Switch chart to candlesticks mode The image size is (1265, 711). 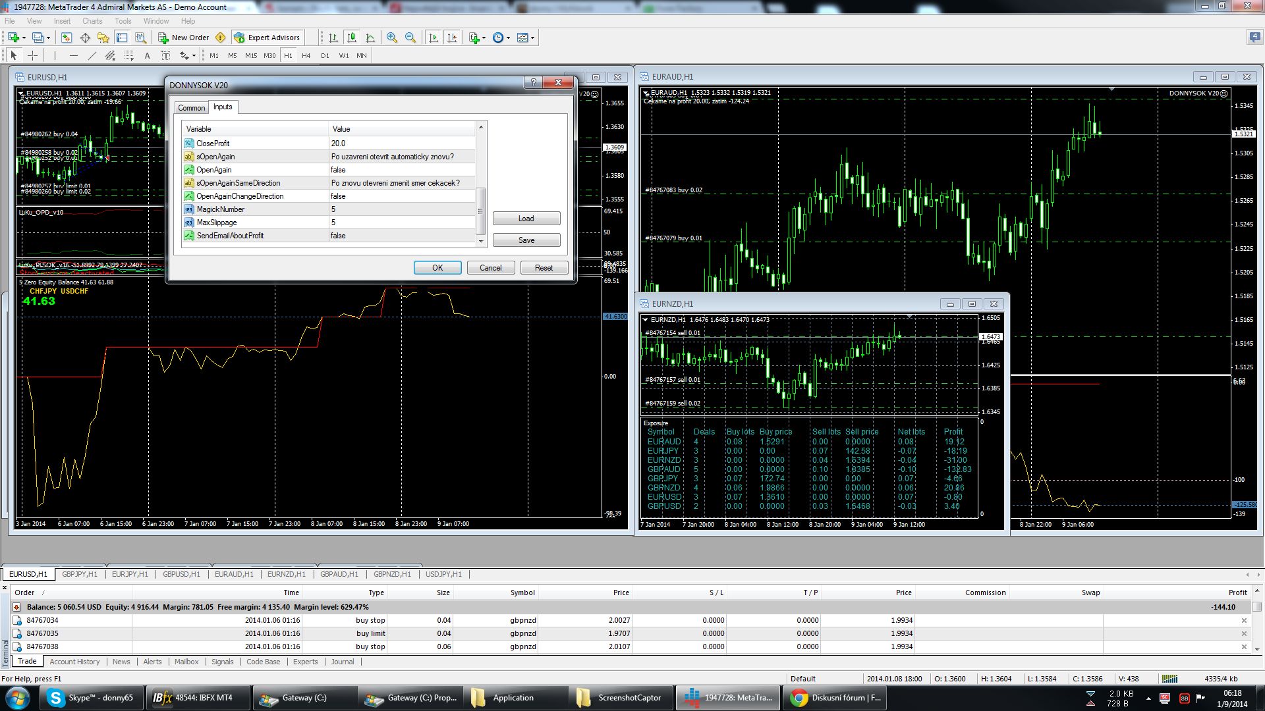pos(352,38)
